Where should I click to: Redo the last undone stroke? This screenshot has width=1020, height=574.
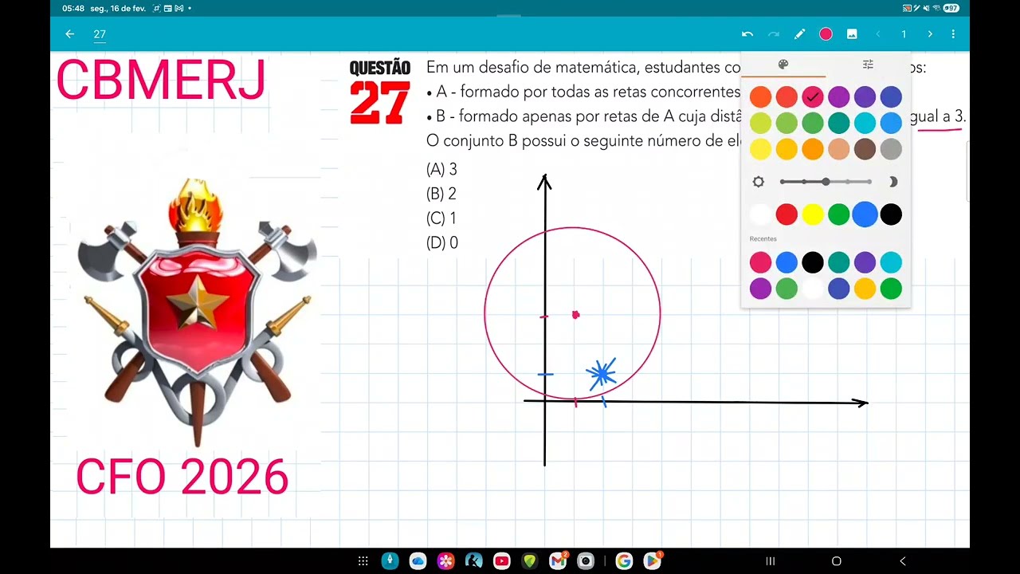coord(773,34)
